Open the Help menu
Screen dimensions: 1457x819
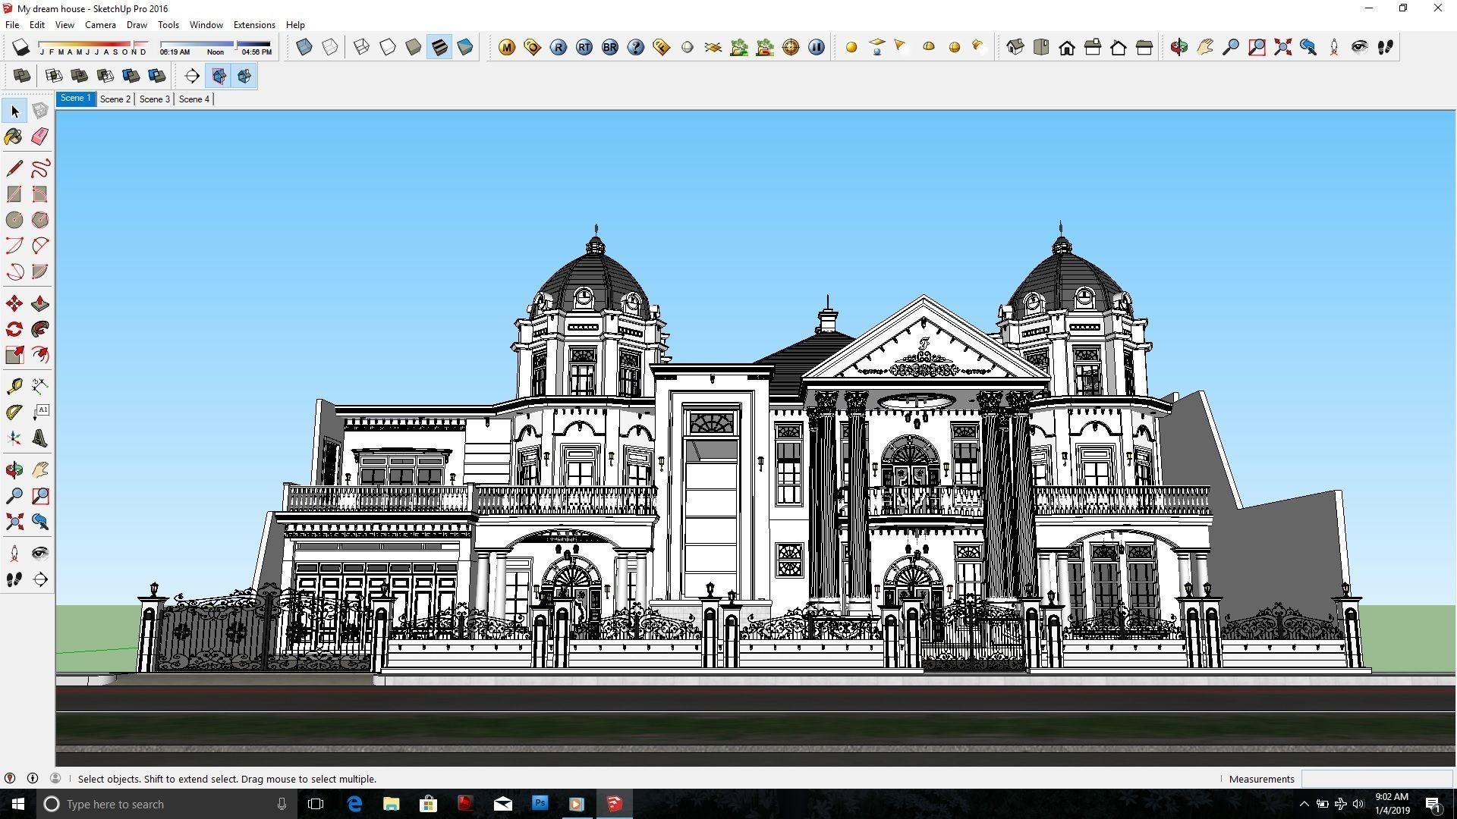pos(295,25)
